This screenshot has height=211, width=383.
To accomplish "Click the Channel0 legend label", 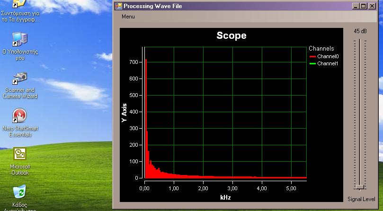I will [328, 56].
